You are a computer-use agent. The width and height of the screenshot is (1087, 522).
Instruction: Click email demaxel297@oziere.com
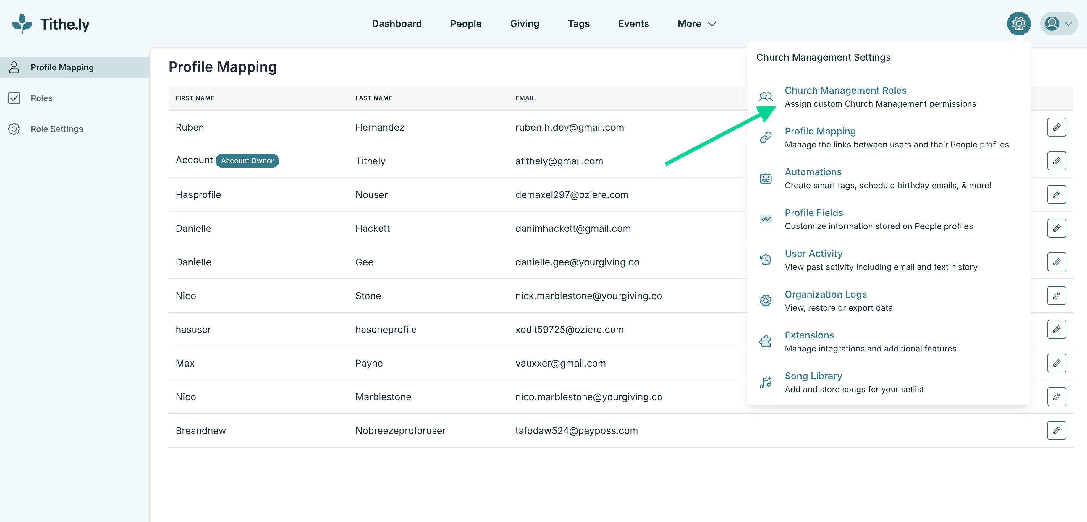point(572,195)
